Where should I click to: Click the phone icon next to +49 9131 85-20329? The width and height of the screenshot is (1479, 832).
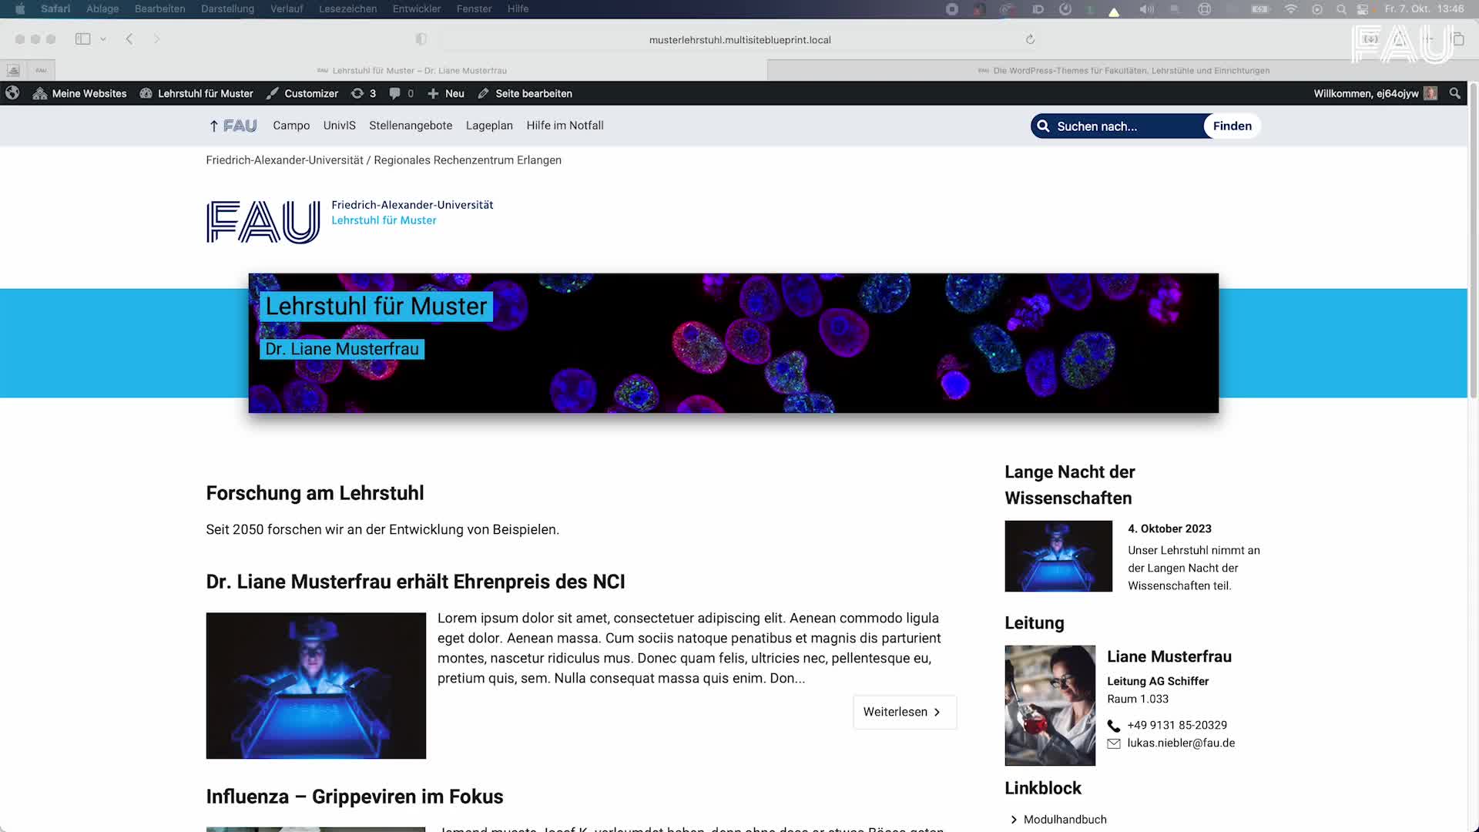tap(1114, 725)
